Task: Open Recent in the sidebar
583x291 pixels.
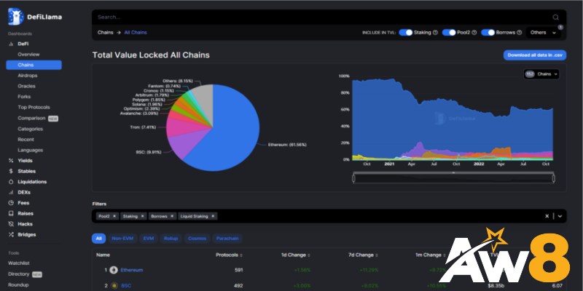Action: pos(26,140)
